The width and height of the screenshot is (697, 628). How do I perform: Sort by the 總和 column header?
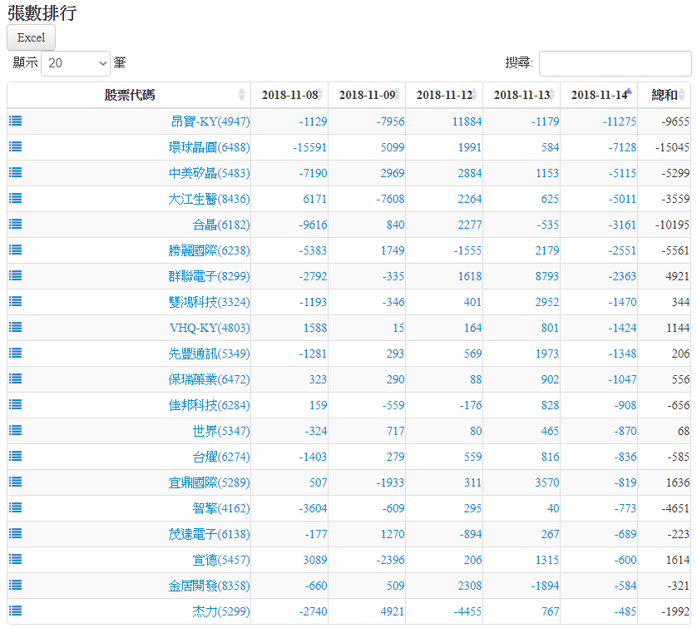[664, 95]
